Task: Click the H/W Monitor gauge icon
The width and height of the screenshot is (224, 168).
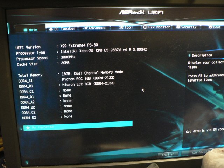Action: pyautogui.click(x=145, y=27)
